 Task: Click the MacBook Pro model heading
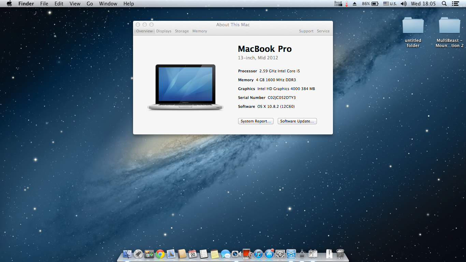click(x=265, y=49)
